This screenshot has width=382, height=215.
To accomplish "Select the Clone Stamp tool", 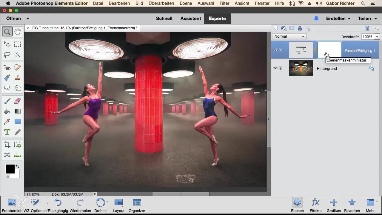I will (x=18, y=78).
